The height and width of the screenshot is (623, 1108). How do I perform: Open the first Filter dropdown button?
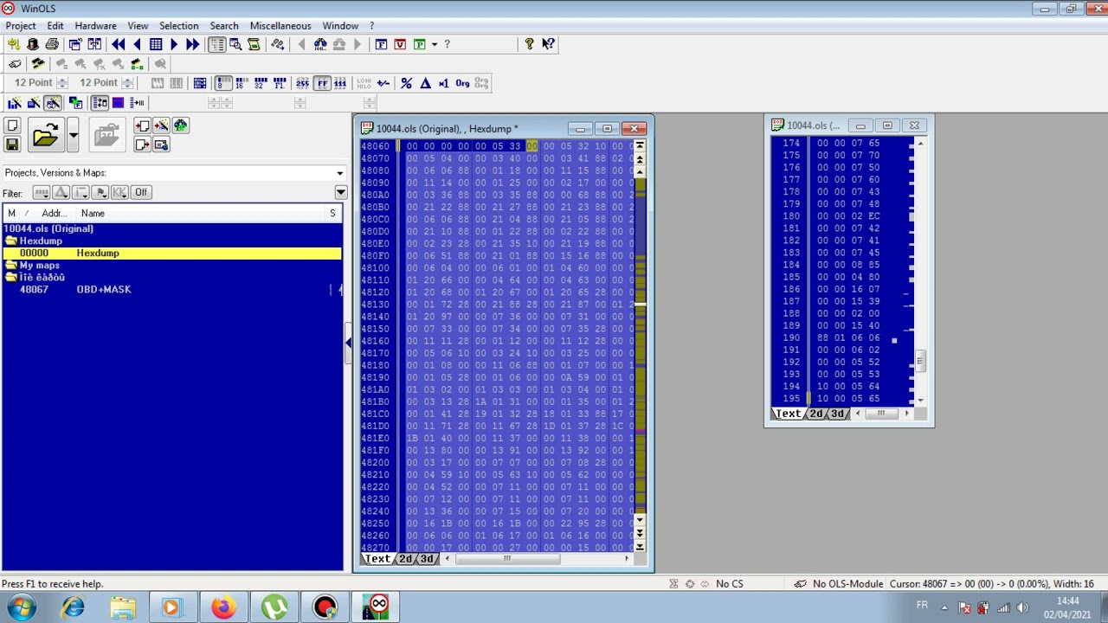(41, 192)
